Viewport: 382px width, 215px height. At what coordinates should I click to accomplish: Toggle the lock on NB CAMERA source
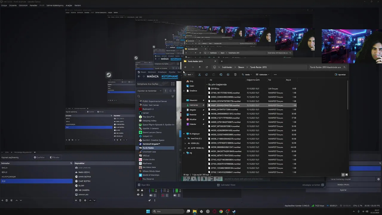[142, 190]
